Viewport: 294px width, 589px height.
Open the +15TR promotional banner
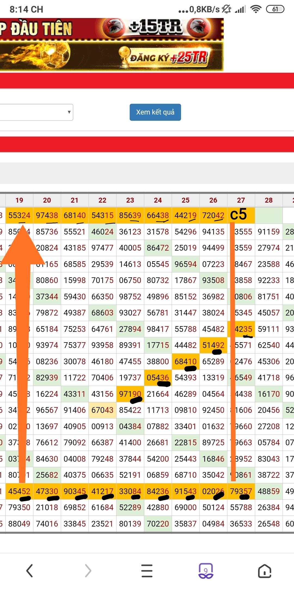pyautogui.click(x=155, y=28)
